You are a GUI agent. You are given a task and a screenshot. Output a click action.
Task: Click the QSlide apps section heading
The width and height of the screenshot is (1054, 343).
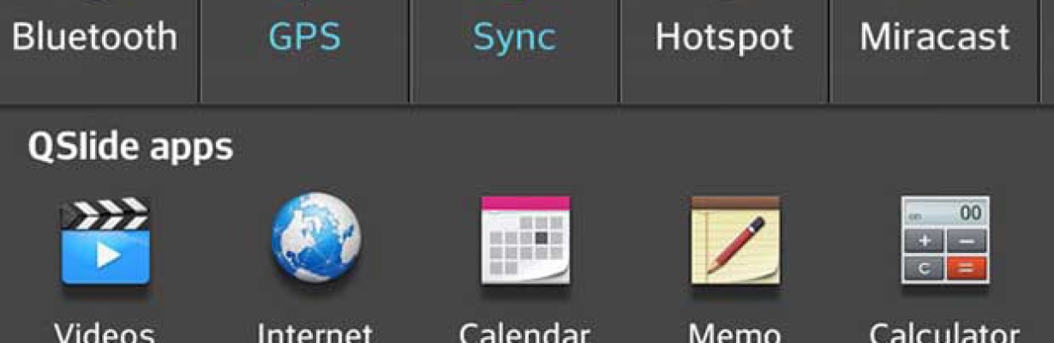[130, 147]
